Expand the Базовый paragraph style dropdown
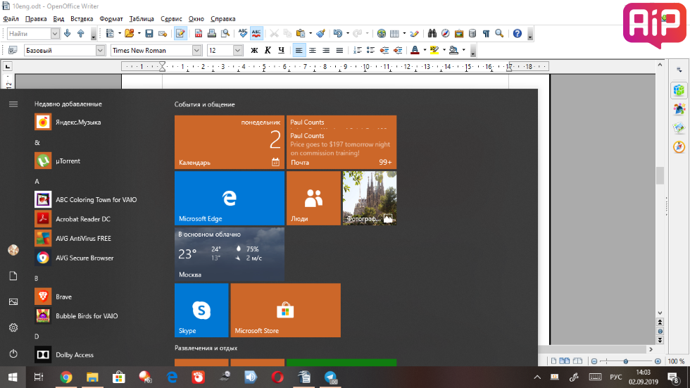The height and width of the screenshot is (388, 690). pos(100,50)
